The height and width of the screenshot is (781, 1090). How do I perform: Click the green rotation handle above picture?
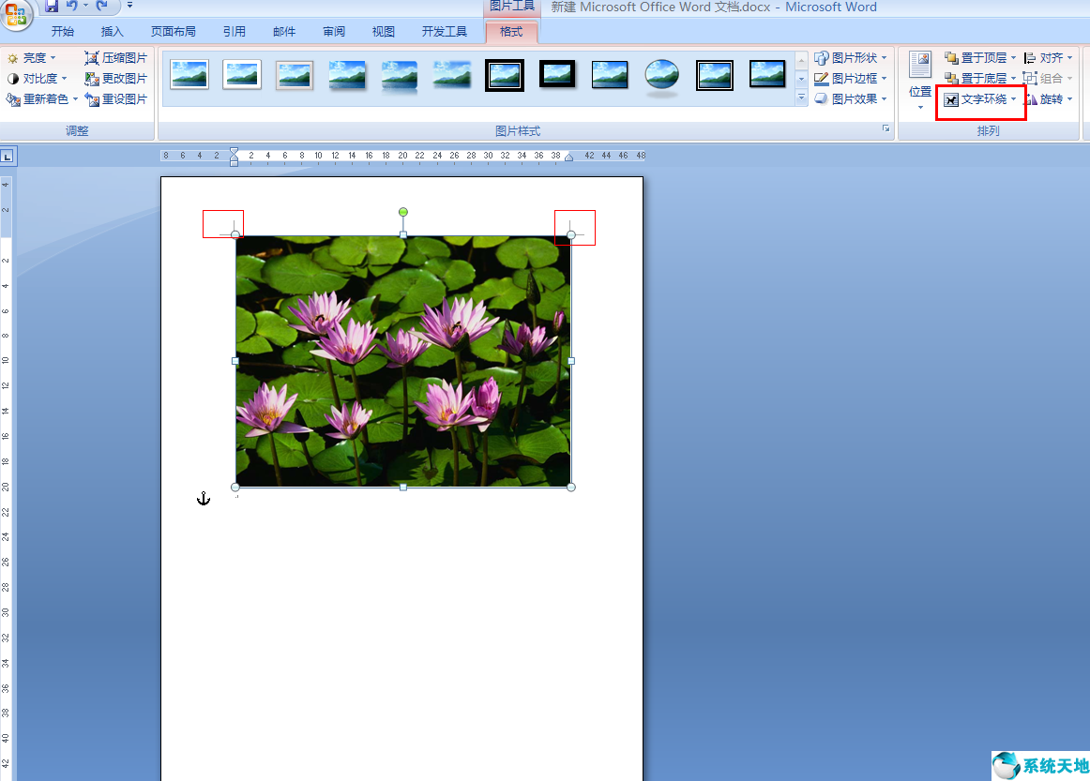click(403, 212)
